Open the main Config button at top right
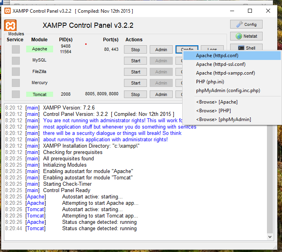The image size is (282, 252). [x=246, y=24]
